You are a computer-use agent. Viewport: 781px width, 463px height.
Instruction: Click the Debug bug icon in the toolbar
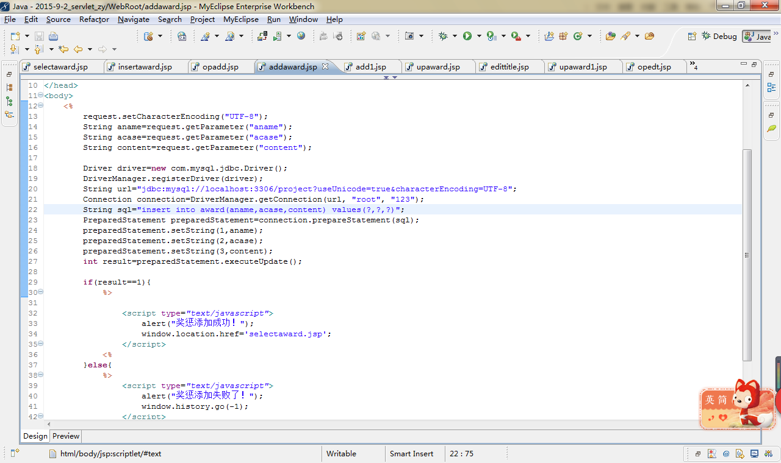[x=443, y=36]
